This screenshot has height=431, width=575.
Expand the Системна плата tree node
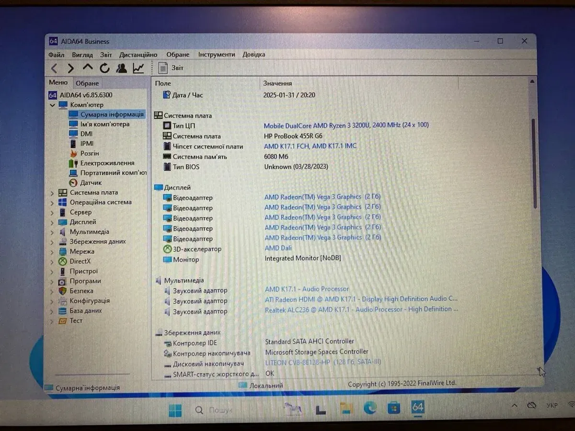[x=52, y=193]
